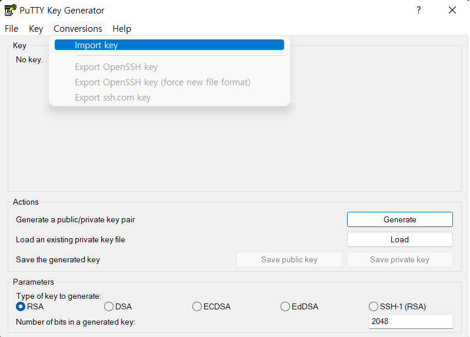Click the Export ssh.com key entry
Screen dimensions: 470x337
(x=169, y=98)
